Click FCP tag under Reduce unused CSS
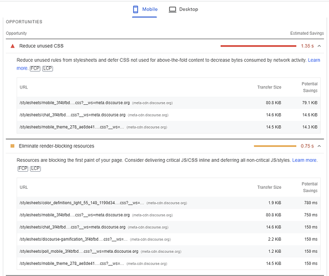The image size is (329, 276). point(35,68)
